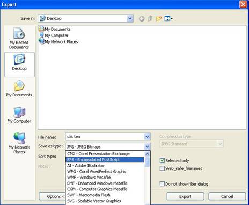The width and height of the screenshot is (249, 205).
Task: Choose CGM - Computer Graphics Metafile
Action: tap(105, 189)
